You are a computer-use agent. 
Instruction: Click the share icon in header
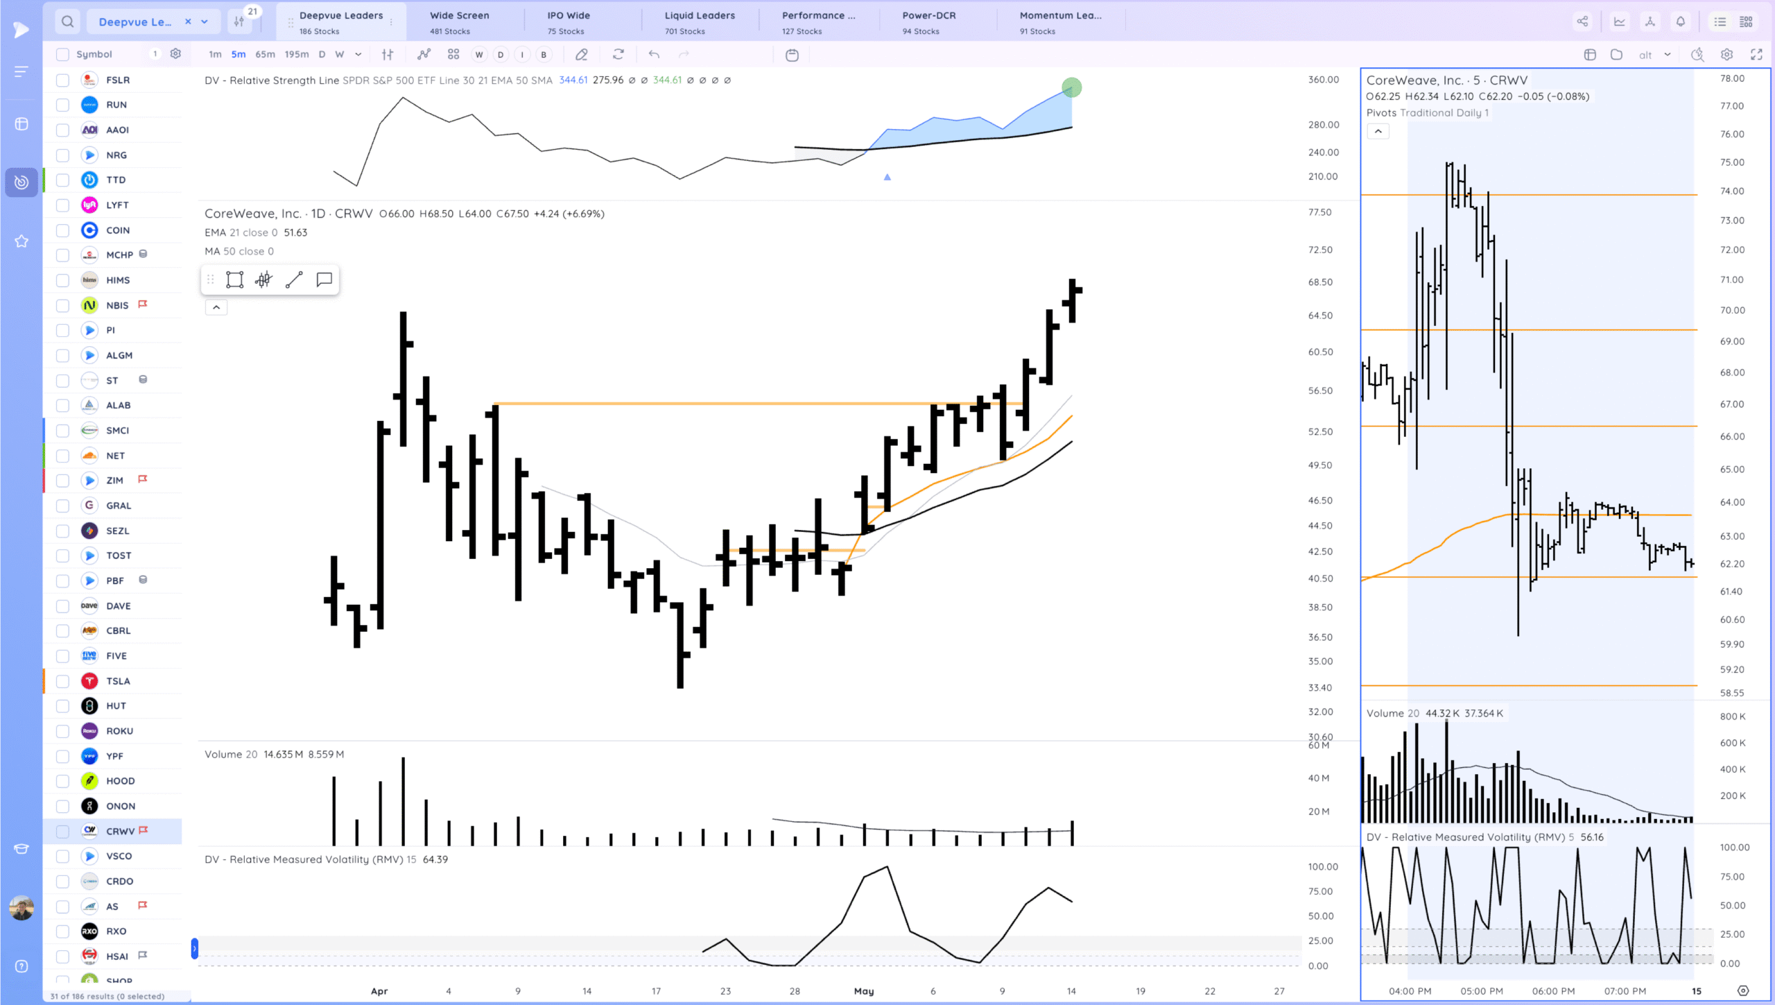[x=1582, y=22]
